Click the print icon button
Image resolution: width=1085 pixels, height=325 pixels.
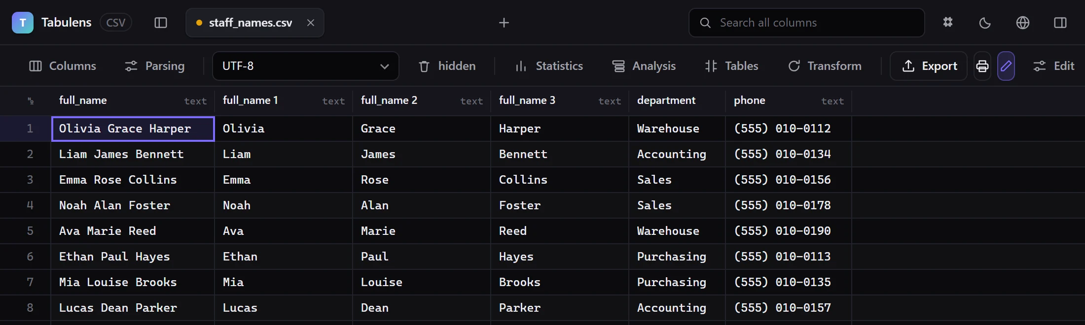pos(982,66)
